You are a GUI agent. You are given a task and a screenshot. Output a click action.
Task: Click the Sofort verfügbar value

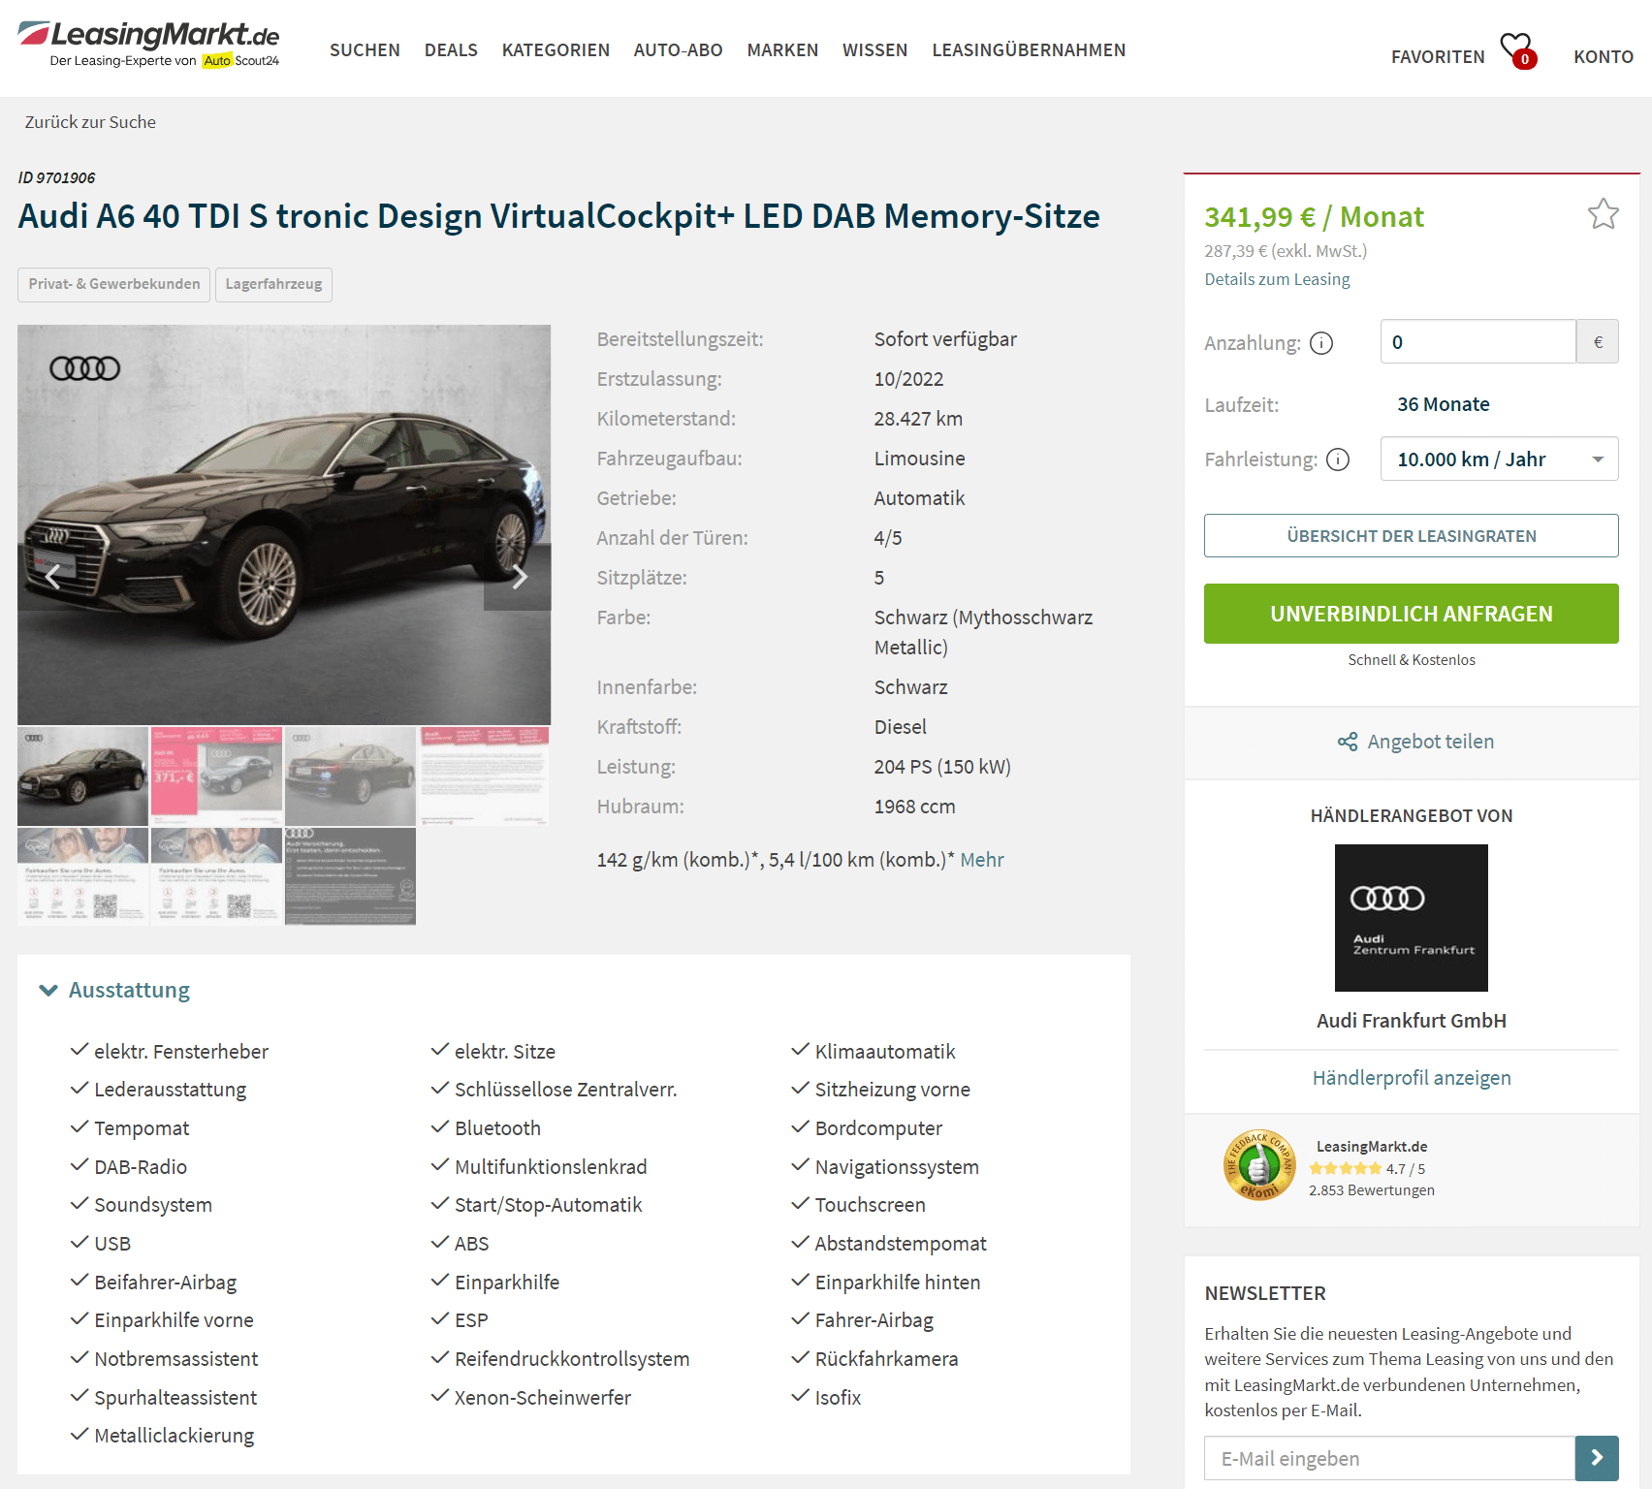[945, 339]
